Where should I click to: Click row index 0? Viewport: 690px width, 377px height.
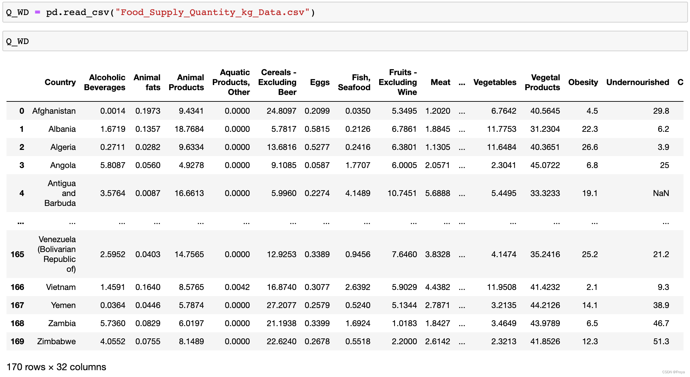tap(22, 111)
